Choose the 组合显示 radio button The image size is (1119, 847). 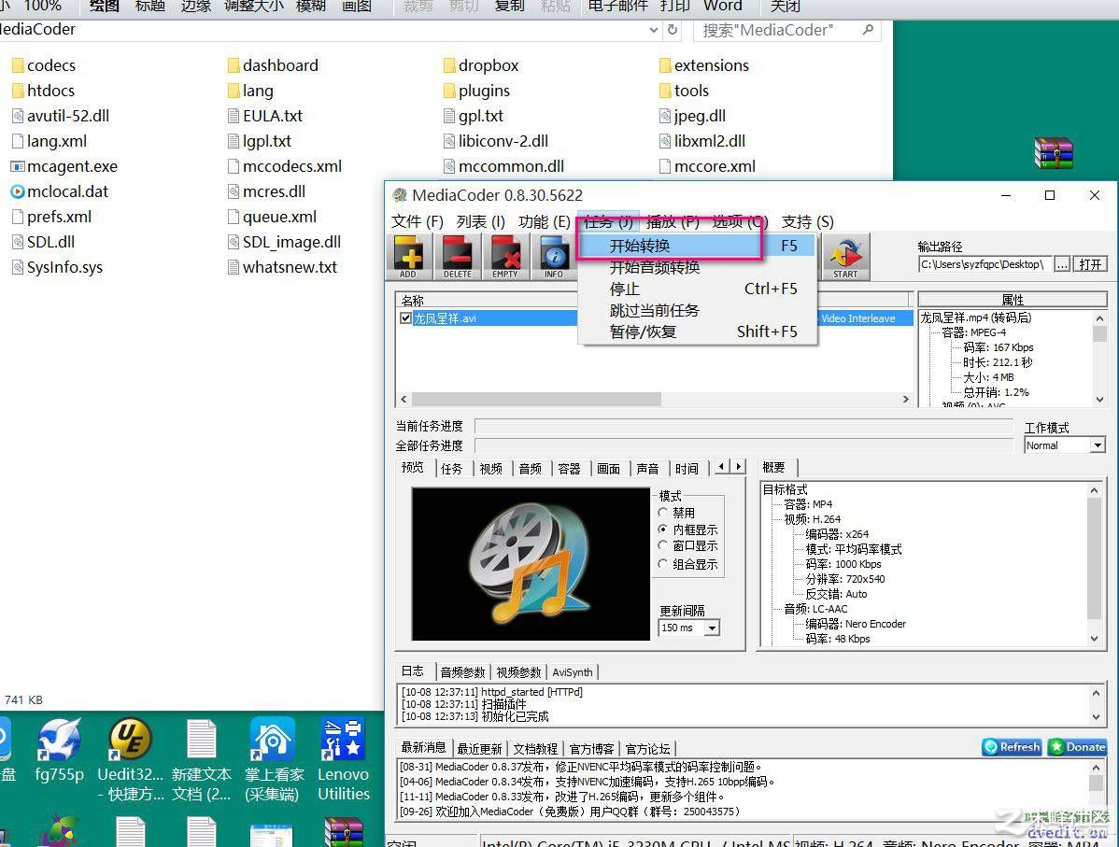(663, 564)
